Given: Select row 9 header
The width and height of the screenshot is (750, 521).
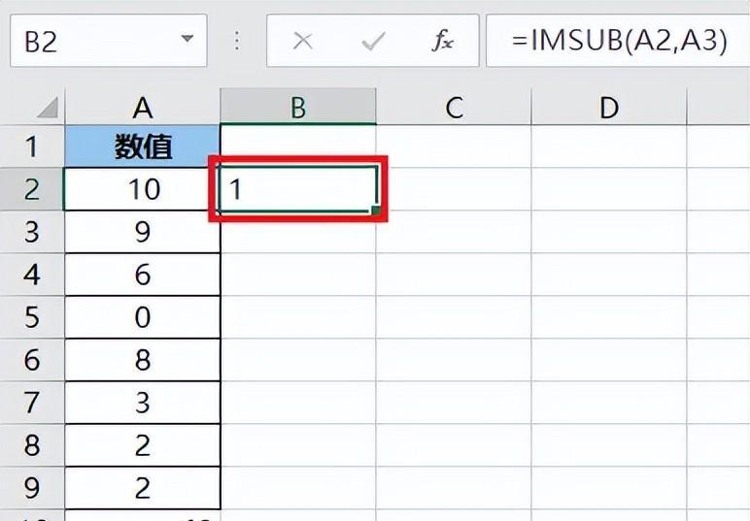Looking at the screenshot, I should coord(32,488).
